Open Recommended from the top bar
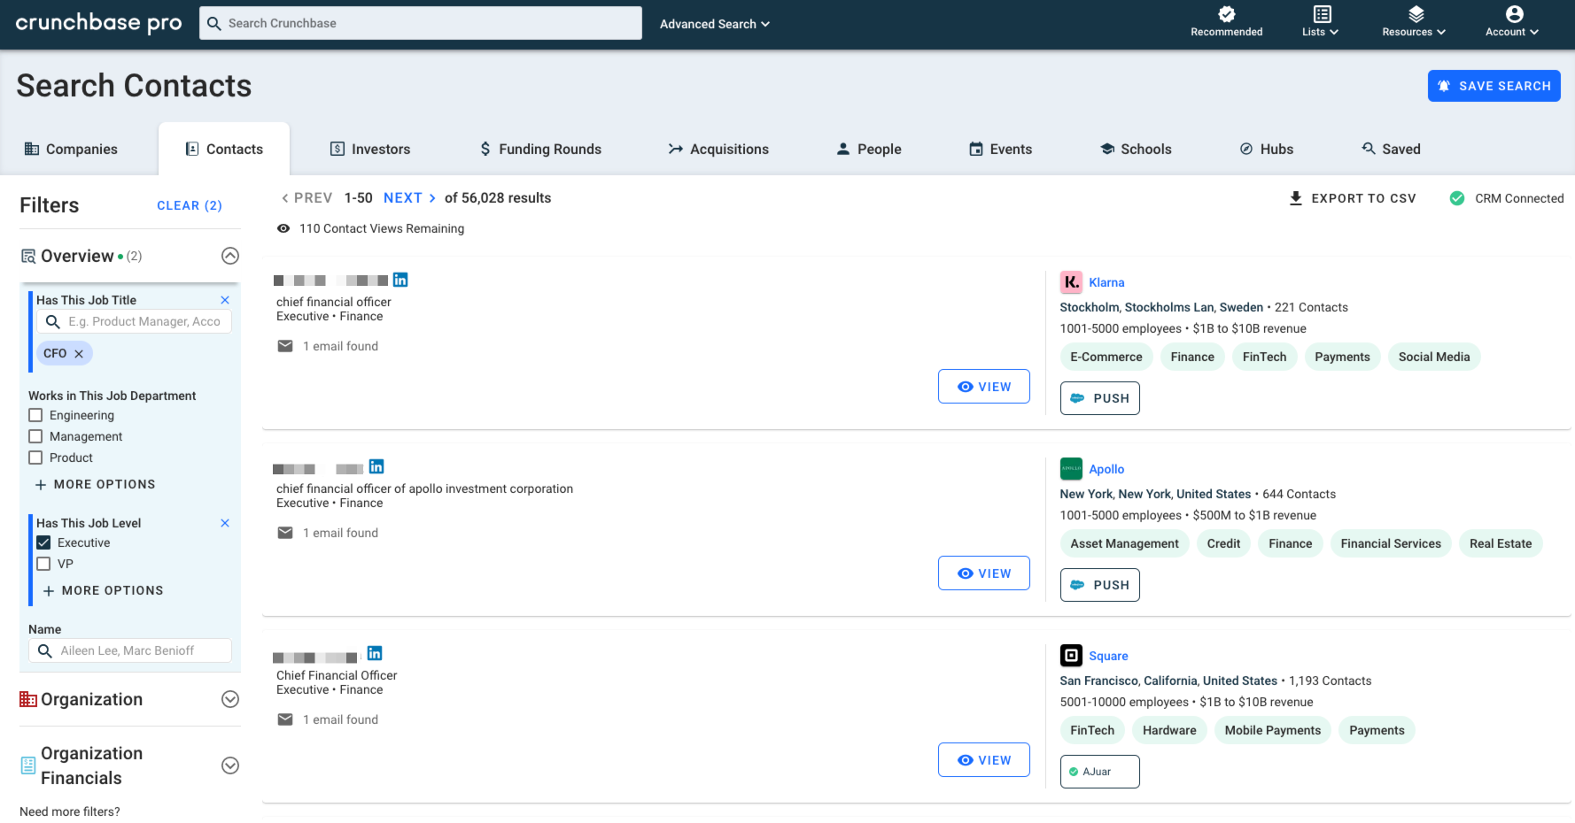The height and width of the screenshot is (823, 1575). pos(1226,22)
